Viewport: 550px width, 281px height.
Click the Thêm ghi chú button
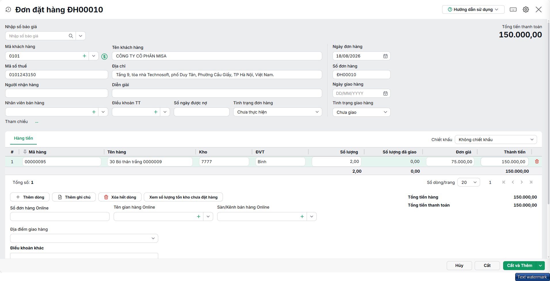pos(74,197)
